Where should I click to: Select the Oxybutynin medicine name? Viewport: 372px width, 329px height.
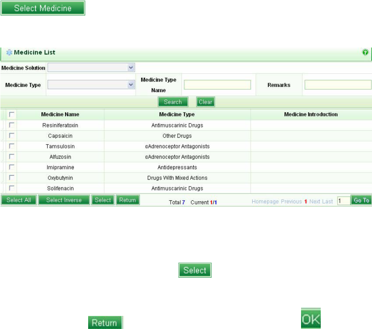(x=60, y=178)
